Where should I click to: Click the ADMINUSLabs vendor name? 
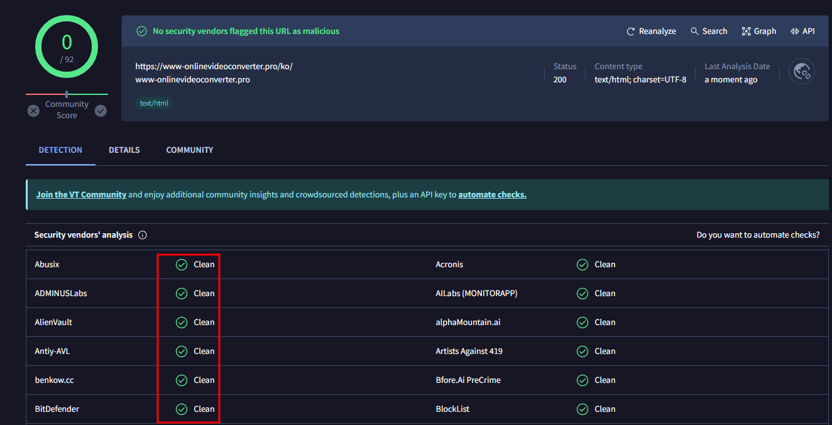61,294
